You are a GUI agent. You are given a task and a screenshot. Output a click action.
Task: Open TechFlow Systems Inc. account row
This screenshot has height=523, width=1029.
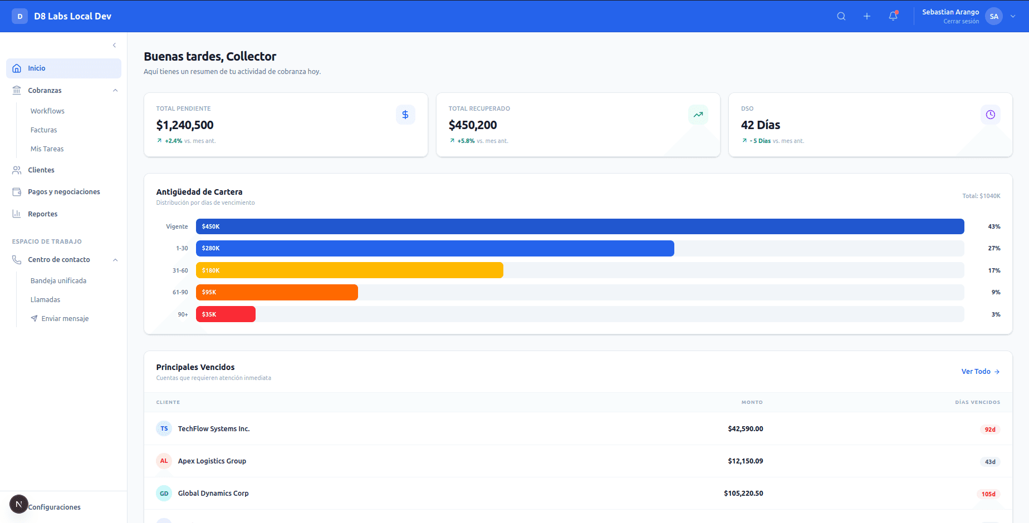213,428
